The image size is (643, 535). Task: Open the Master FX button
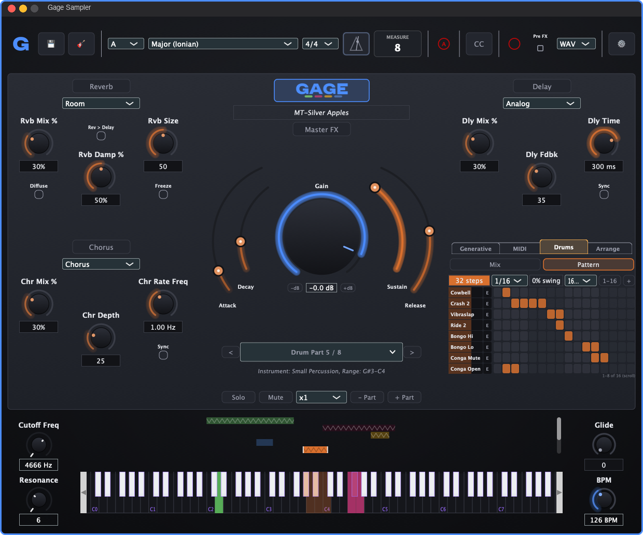pos(321,130)
